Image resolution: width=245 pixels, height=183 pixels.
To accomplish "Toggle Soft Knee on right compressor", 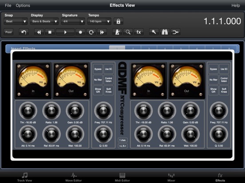I will point(224,90).
